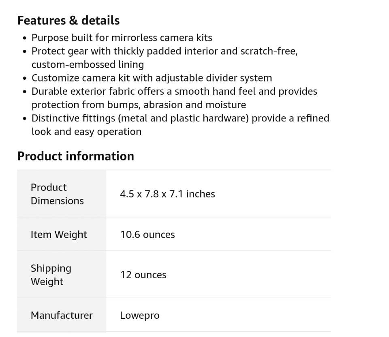Click the Features & details heading
The image size is (389, 337).
[68, 20]
